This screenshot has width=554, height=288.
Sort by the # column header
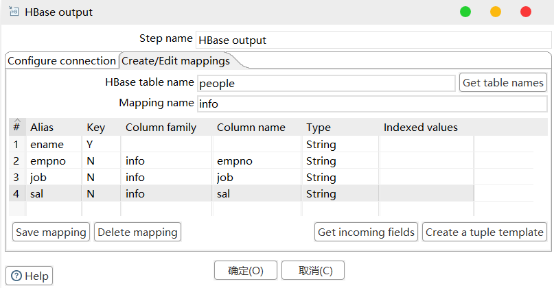click(16, 127)
